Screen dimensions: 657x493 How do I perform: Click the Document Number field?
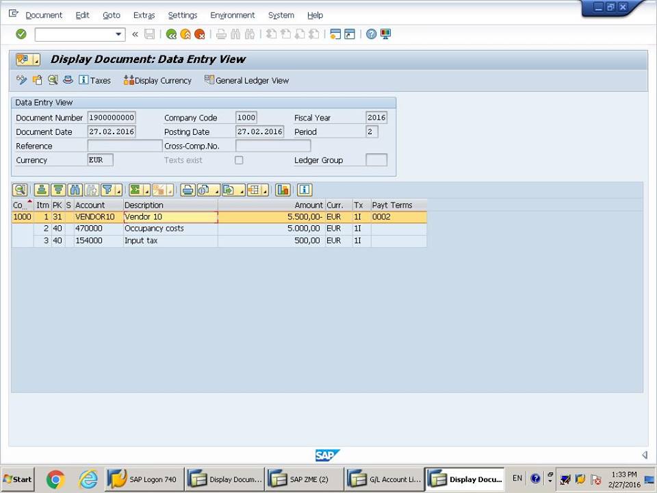coord(112,117)
